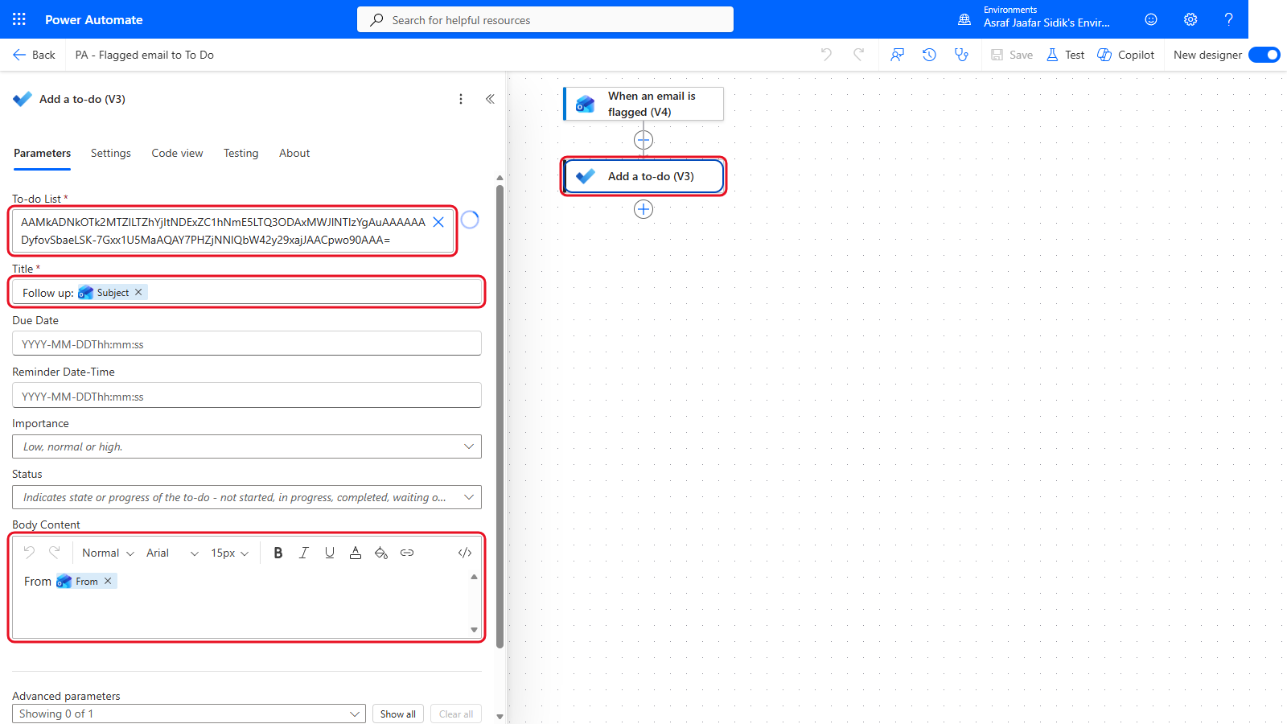Image resolution: width=1287 pixels, height=724 pixels.
Task: Add step below Add a to-do action
Action: click(643, 209)
